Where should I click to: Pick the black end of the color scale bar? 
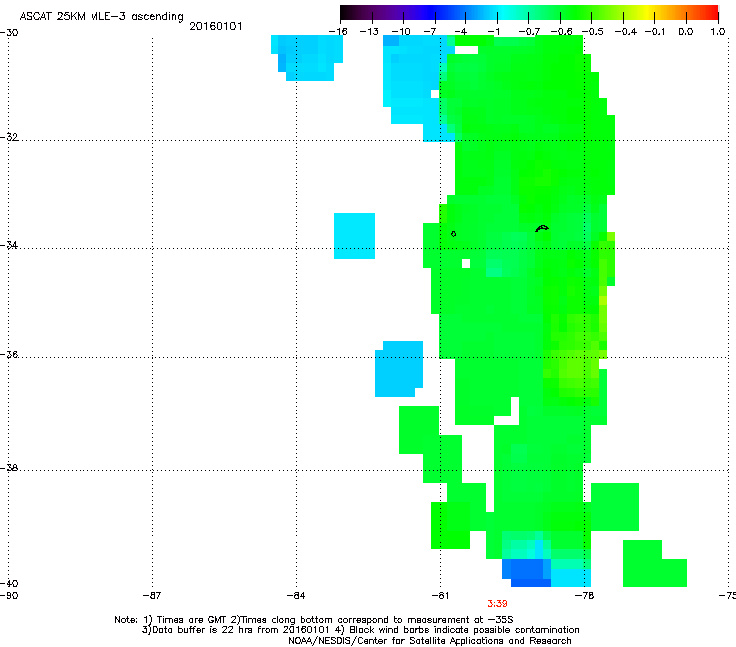tap(347, 12)
